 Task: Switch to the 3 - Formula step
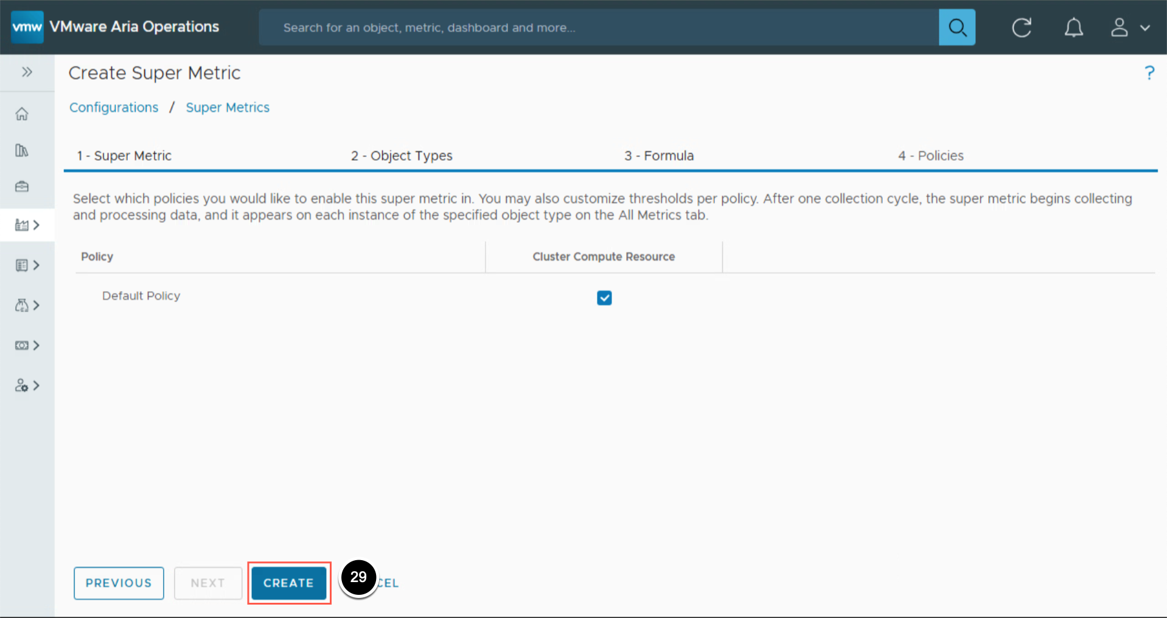coord(659,156)
